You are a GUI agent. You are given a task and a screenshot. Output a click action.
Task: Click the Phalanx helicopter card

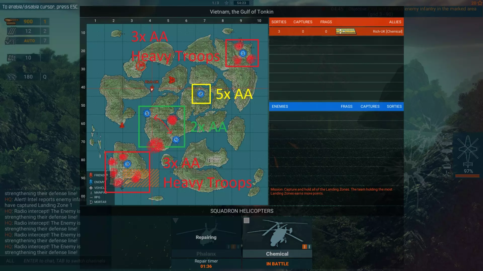point(206,235)
